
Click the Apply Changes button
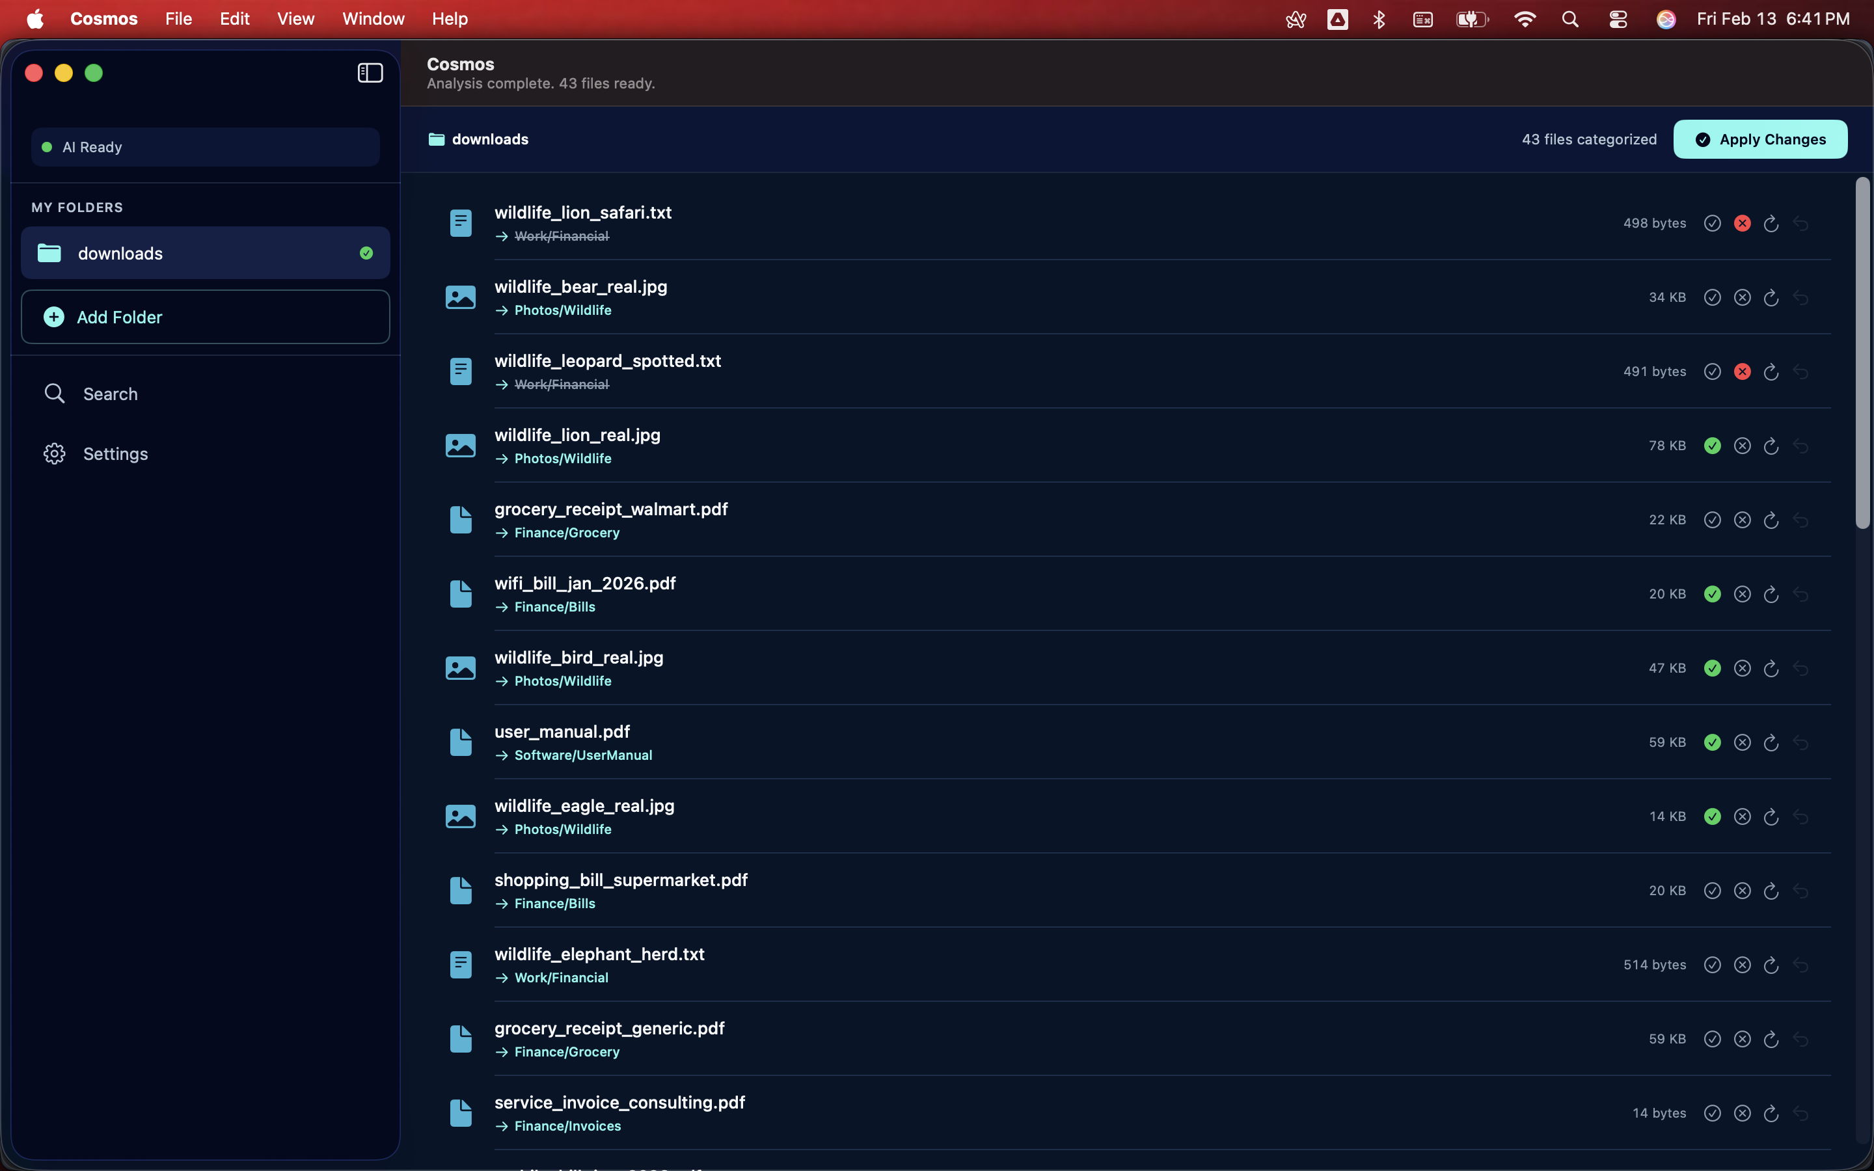coord(1760,139)
